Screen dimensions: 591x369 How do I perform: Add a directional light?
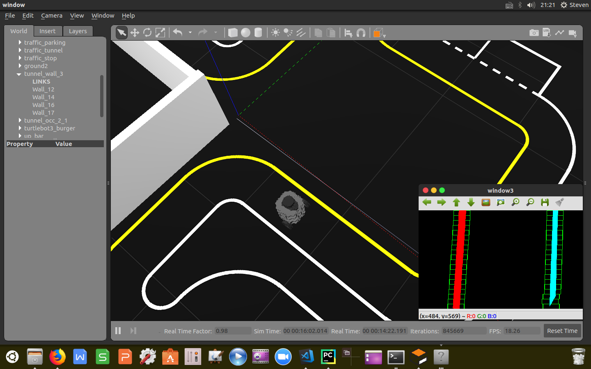click(x=301, y=33)
